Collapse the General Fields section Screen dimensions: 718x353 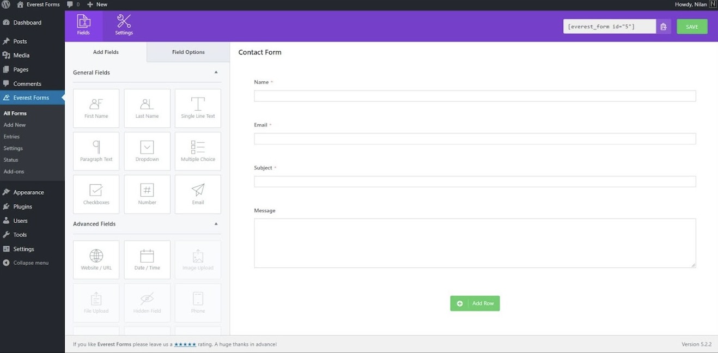(216, 72)
